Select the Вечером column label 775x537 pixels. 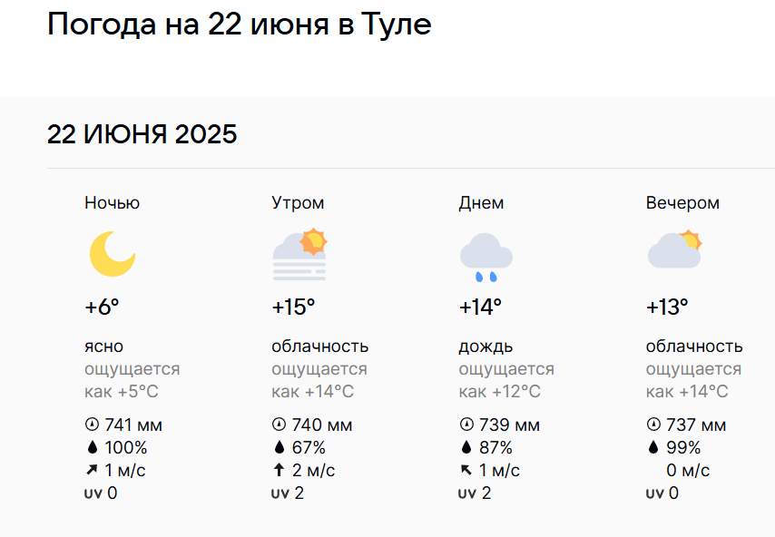click(x=682, y=203)
